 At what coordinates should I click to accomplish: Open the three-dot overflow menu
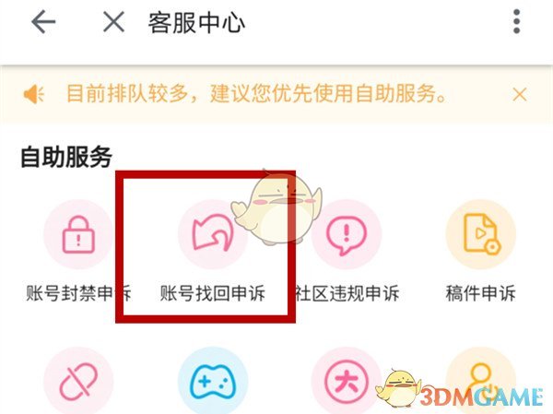tap(516, 22)
